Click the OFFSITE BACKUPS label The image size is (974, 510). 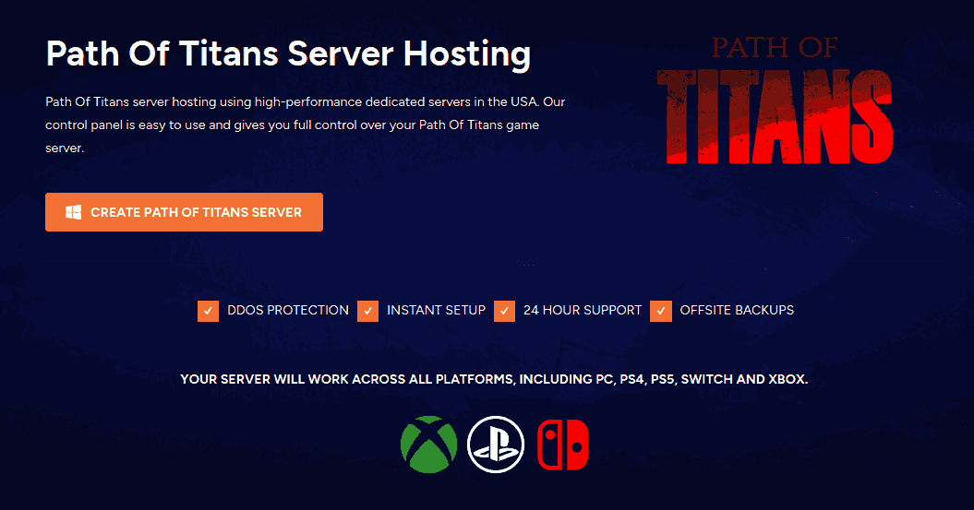[x=737, y=311]
